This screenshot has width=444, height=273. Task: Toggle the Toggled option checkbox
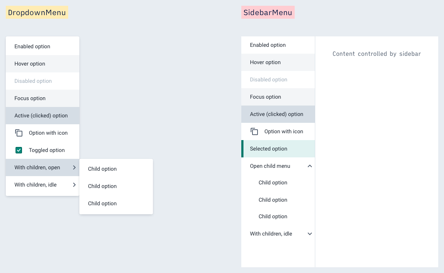click(19, 150)
